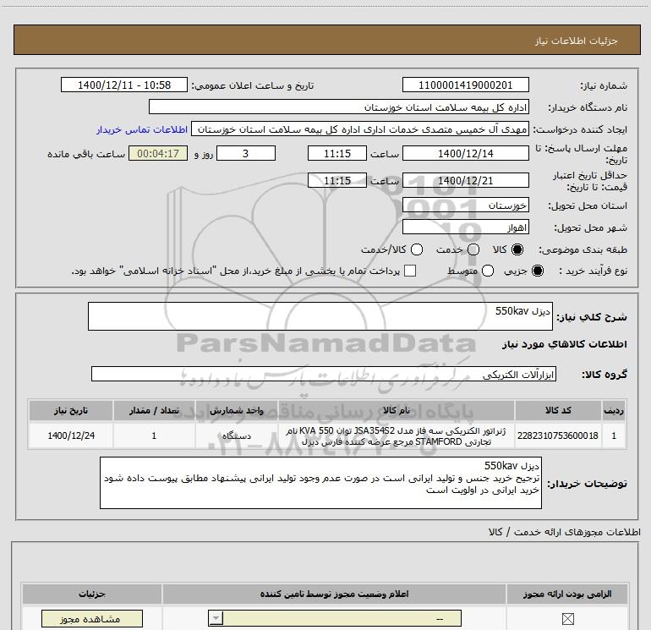Click the response deadline date 1400/12/14

point(465,153)
